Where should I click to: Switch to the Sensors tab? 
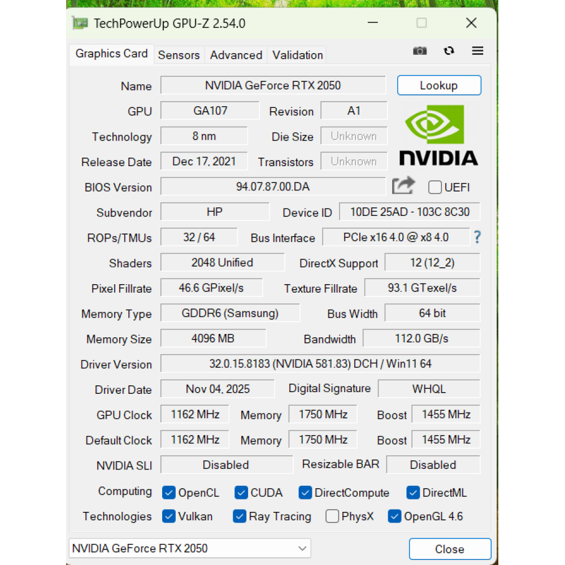click(179, 55)
